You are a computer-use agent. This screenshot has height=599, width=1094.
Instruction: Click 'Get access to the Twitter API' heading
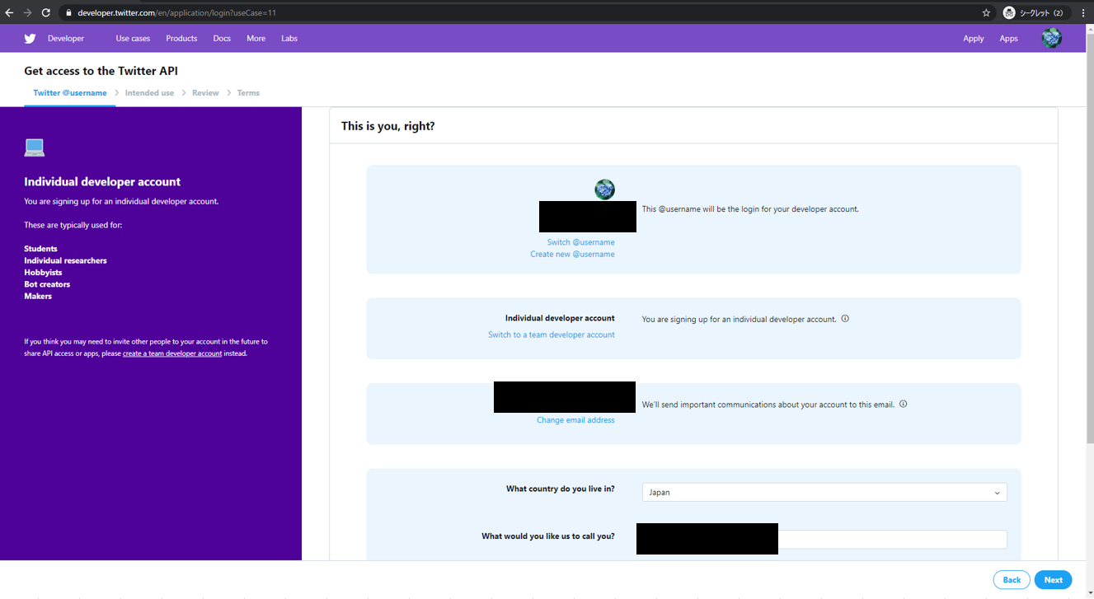(x=101, y=72)
